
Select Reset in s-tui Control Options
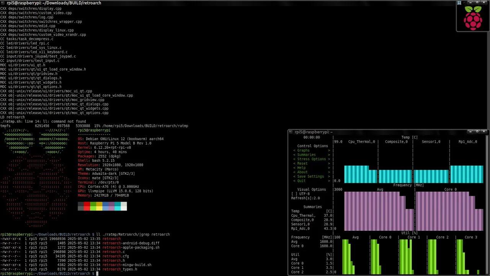pos(311,163)
